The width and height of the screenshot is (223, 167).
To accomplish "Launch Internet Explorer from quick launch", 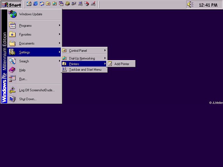I will pyautogui.click(x=35, y=4).
